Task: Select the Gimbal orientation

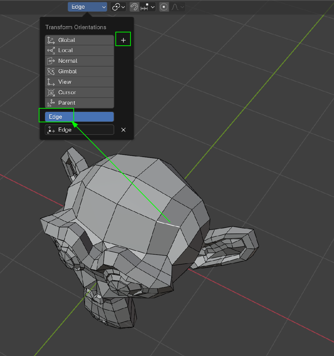Action: (79, 71)
